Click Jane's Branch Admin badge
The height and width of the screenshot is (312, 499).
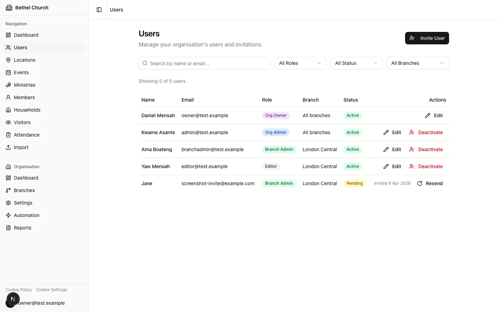tap(279, 183)
